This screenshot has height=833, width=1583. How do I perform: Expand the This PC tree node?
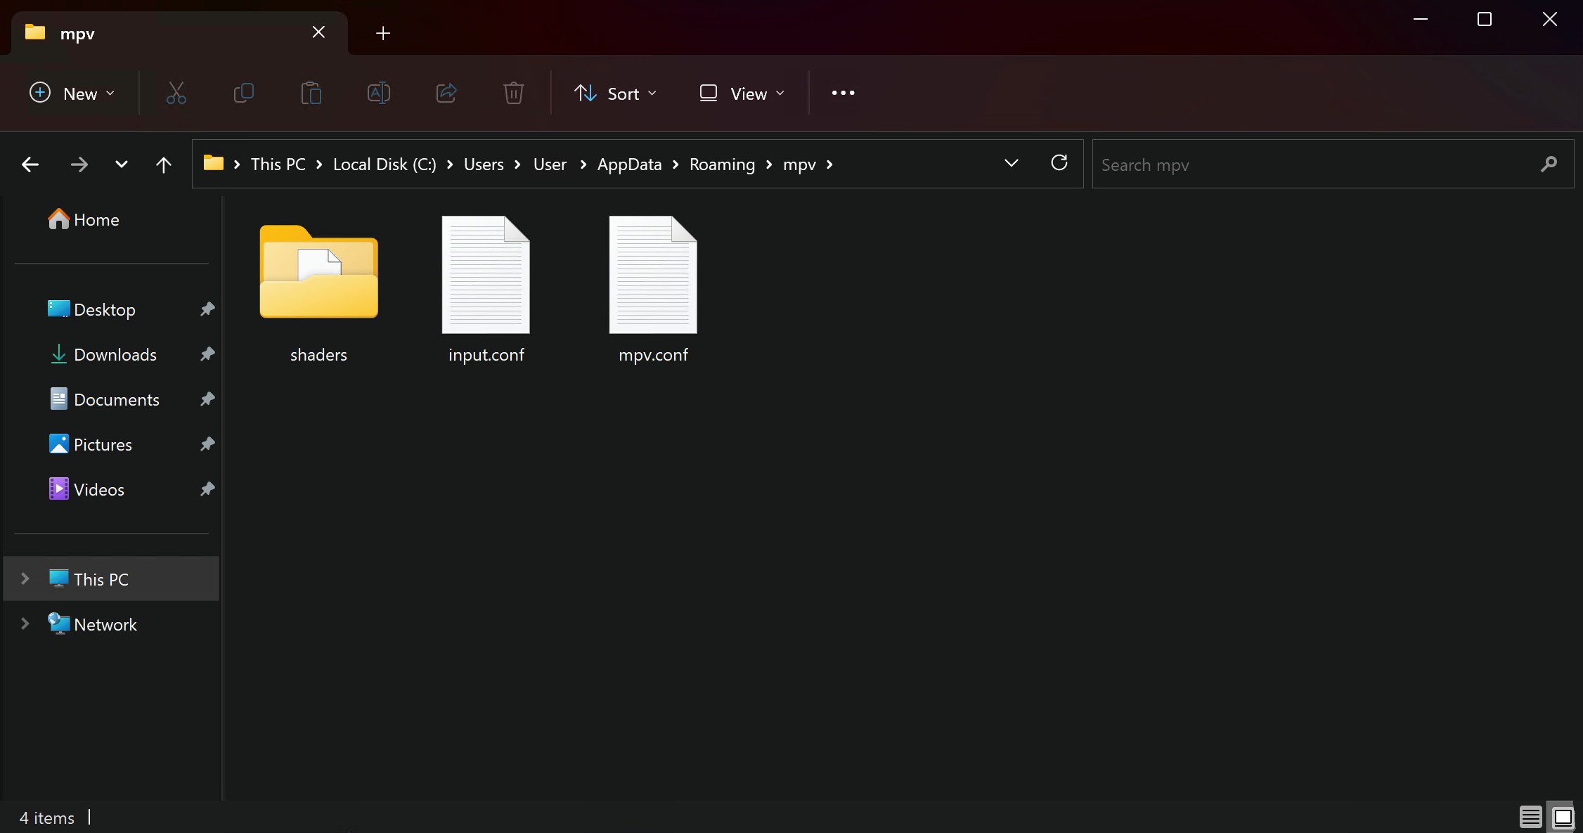pos(25,579)
